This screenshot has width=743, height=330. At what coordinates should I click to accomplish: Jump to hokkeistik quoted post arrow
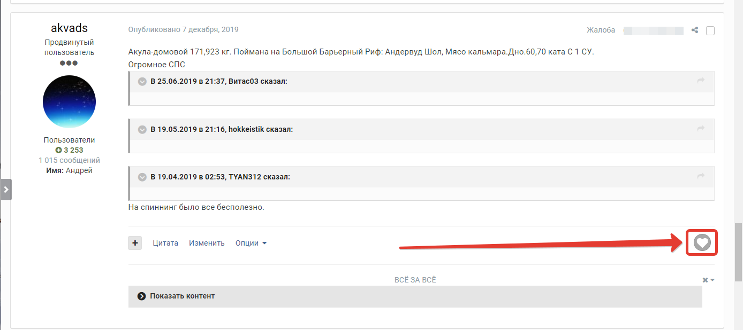(701, 129)
